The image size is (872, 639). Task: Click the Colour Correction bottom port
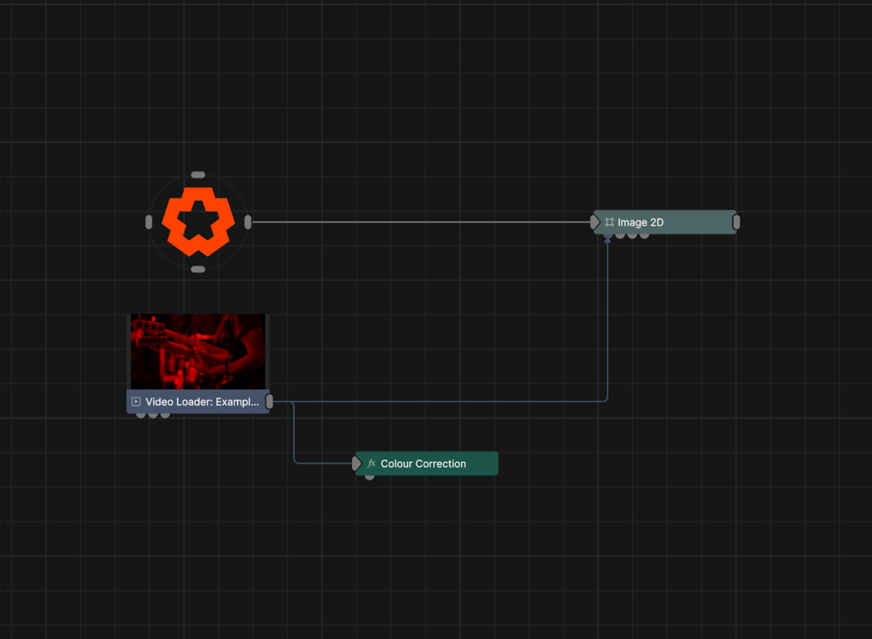(370, 477)
